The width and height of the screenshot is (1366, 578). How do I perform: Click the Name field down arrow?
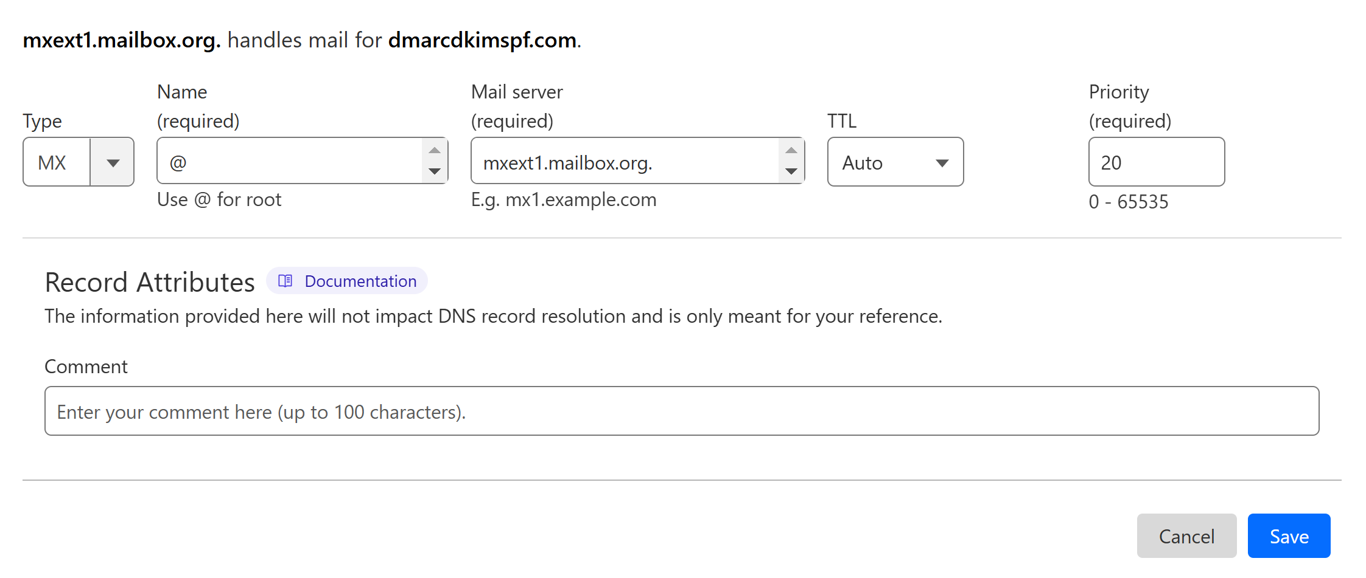(x=435, y=171)
